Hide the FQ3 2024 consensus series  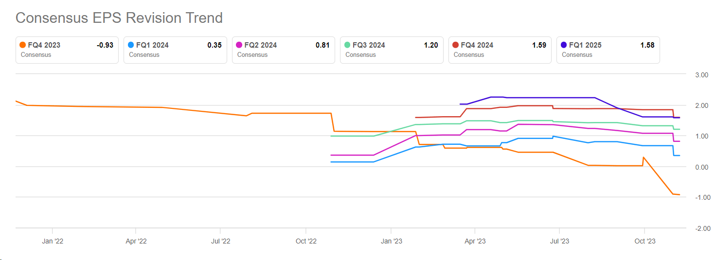click(x=392, y=50)
